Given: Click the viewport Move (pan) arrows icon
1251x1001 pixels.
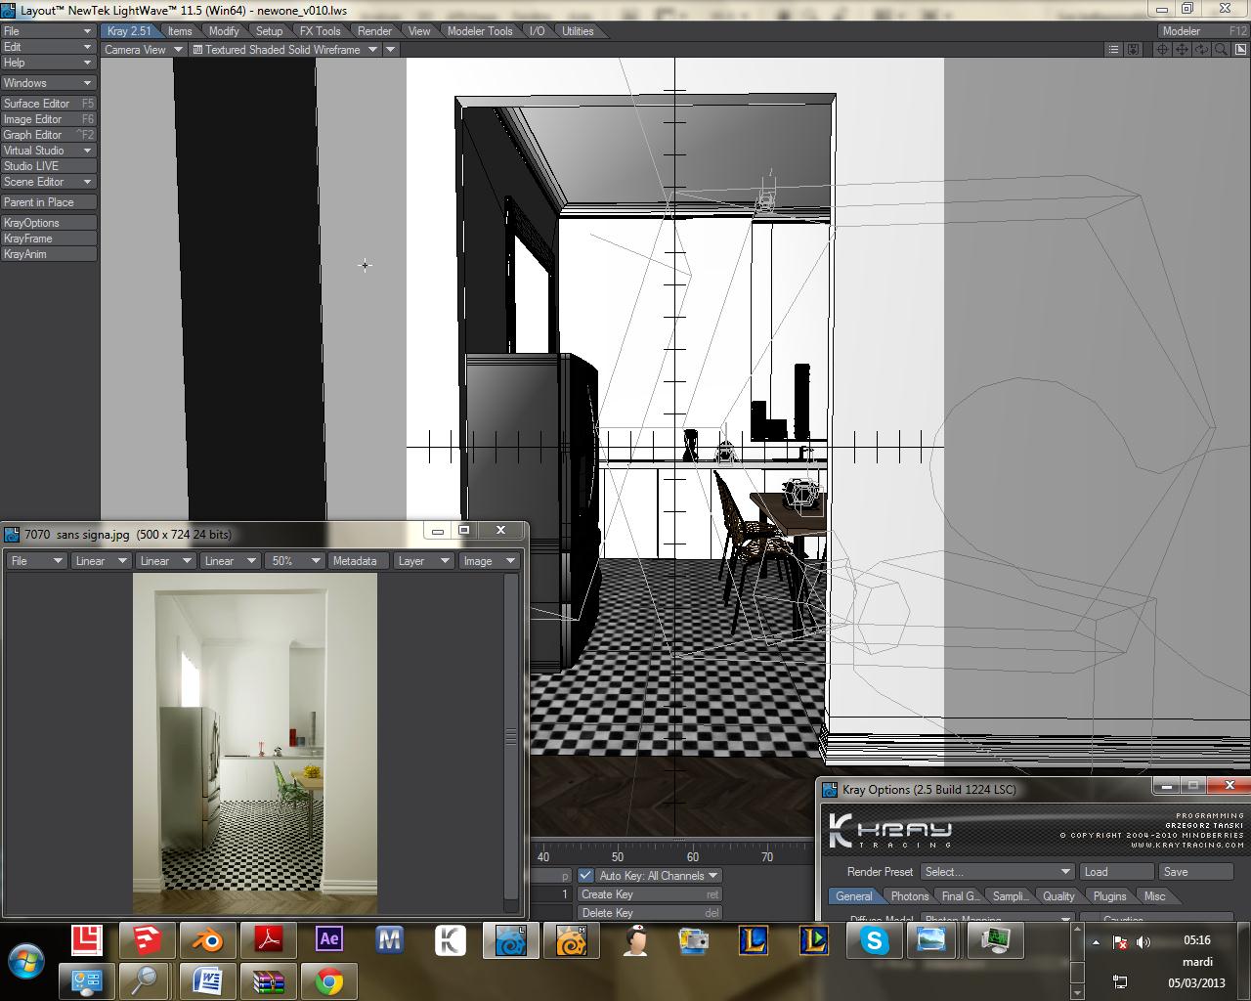Looking at the screenshot, I should point(1181,50).
